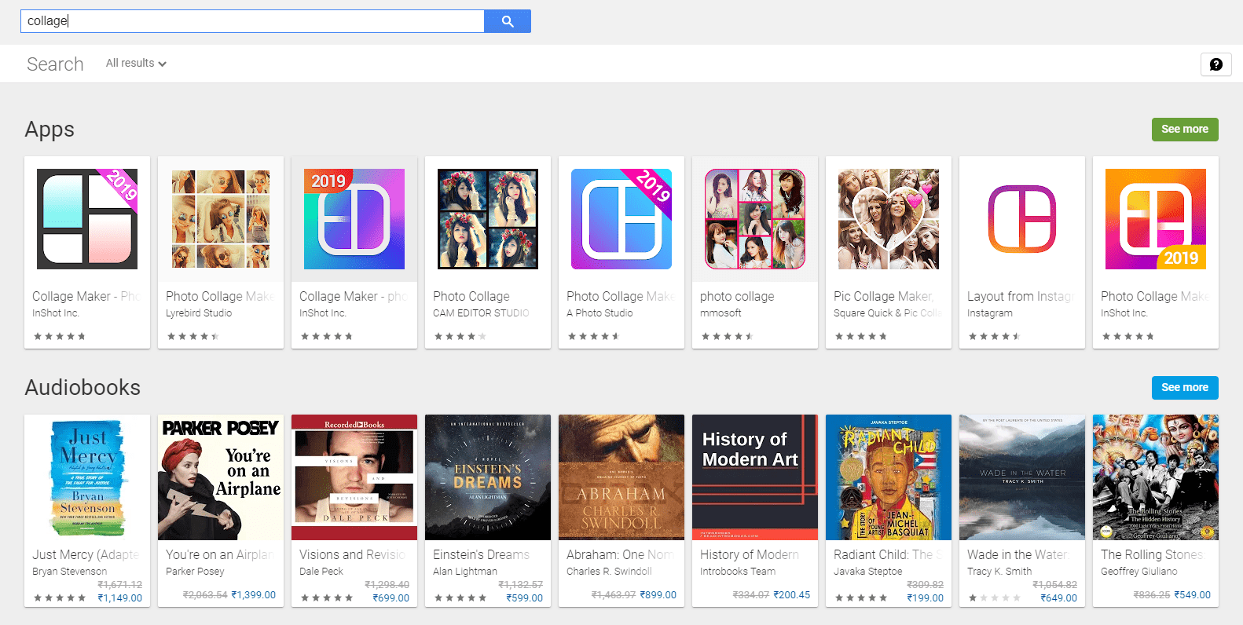Click the ₹649.00 price button

coord(1058,598)
